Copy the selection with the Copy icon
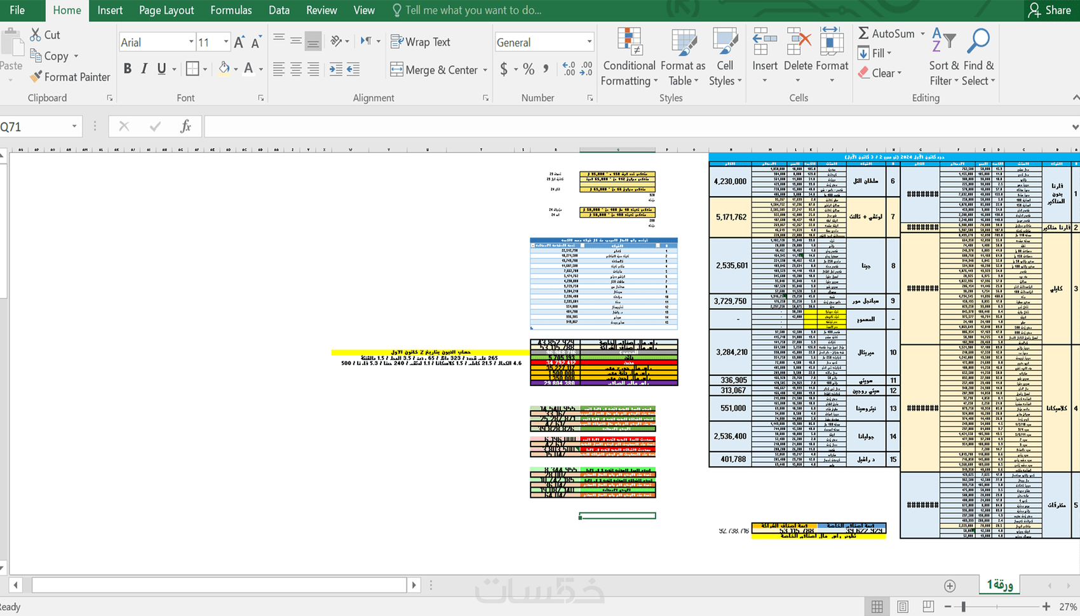 click(36, 56)
